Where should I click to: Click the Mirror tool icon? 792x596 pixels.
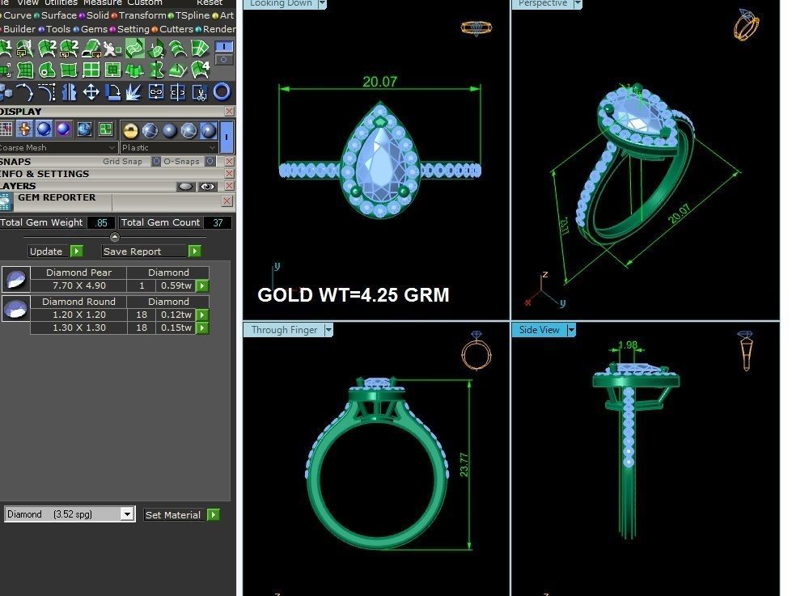(x=69, y=92)
